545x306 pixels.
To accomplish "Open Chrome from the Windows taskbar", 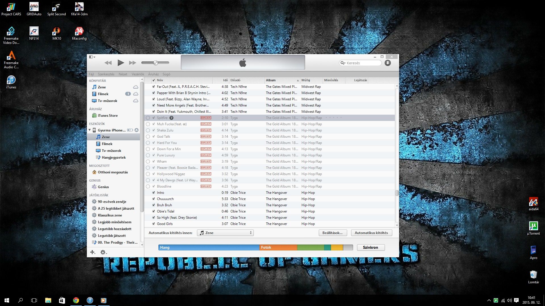I will tap(76, 300).
